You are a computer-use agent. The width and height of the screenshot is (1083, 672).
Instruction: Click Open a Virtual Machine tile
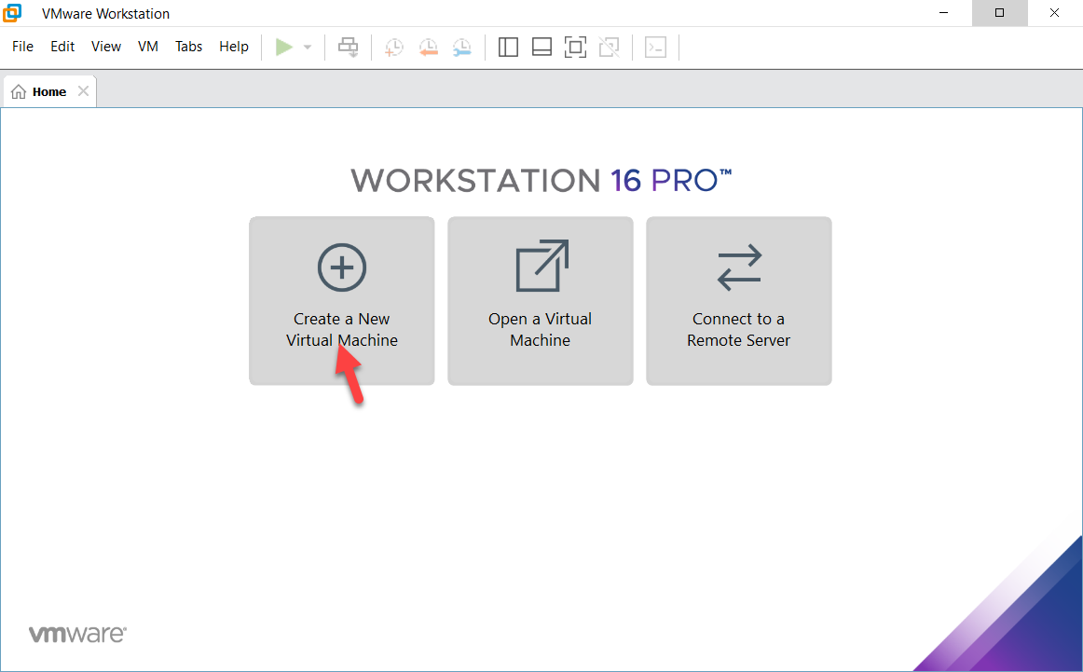(x=541, y=301)
